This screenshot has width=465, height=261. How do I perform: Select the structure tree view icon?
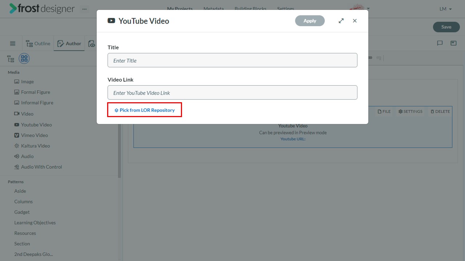(11, 59)
